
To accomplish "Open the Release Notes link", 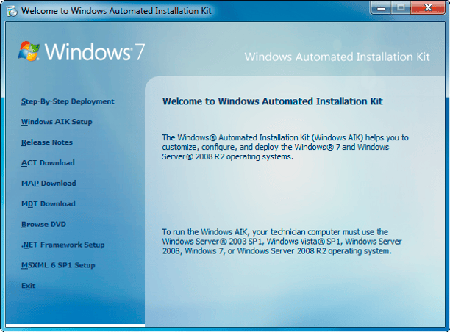I will (47, 142).
